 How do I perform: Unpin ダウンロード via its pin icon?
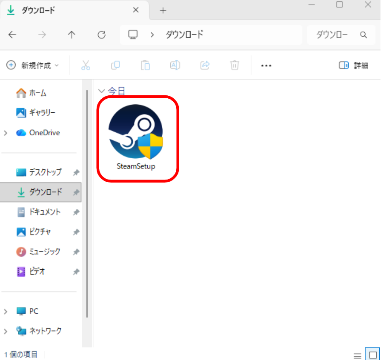(x=76, y=192)
